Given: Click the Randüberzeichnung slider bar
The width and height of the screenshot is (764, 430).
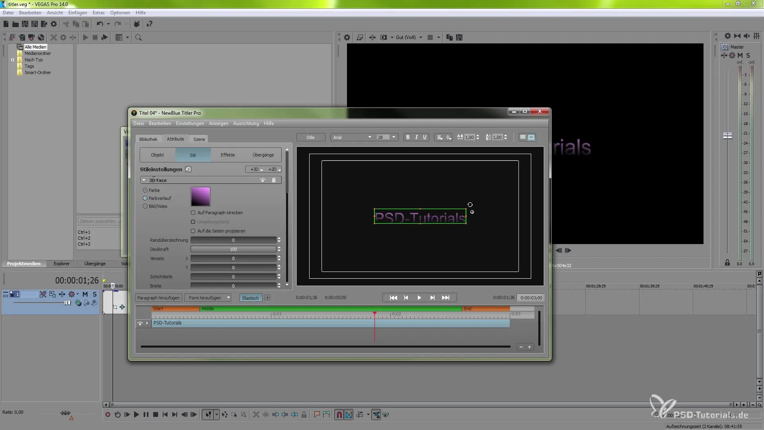Looking at the screenshot, I should [233, 240].
